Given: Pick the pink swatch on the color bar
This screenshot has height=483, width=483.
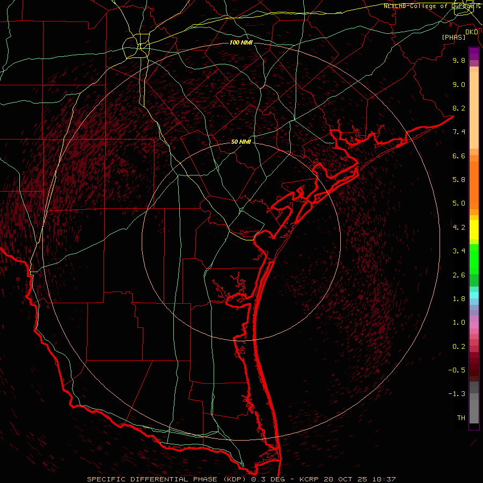Looking at the screenshot, I should [x=474, y=325].
